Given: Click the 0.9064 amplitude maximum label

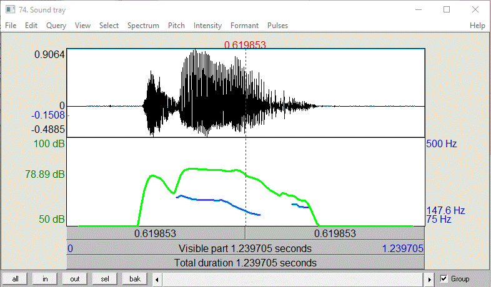Looking at the screenshot, I should [49, 55].
